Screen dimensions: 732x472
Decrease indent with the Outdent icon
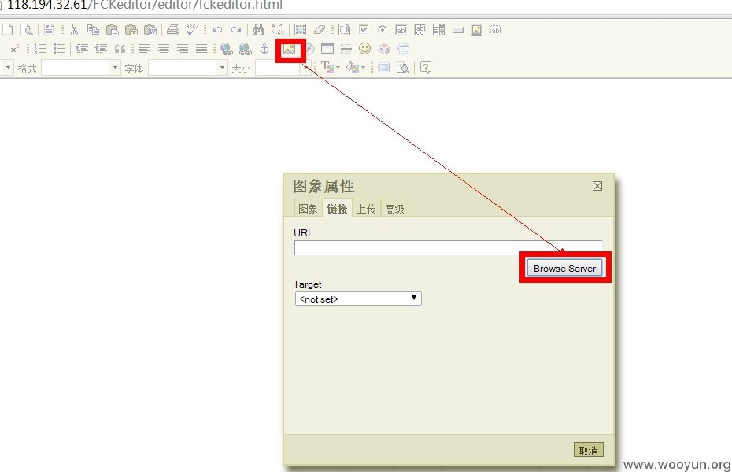pos(82,49)
